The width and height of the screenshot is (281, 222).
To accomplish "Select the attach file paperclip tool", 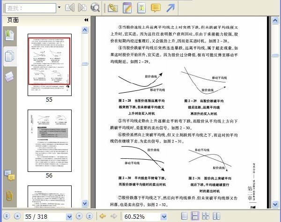I will tap(113, 8).
